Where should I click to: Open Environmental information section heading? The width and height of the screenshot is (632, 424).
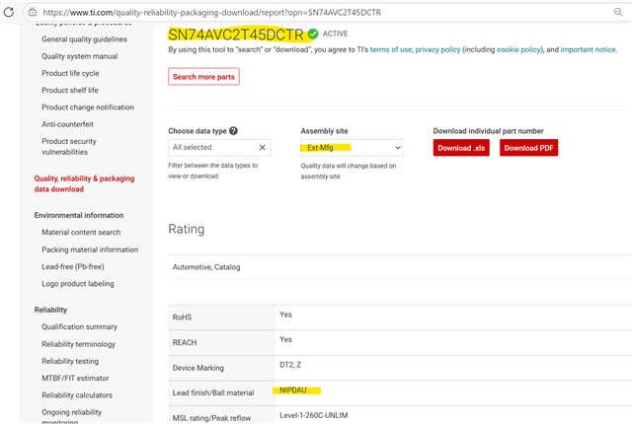pyautogui.click(x=79, y=215)
